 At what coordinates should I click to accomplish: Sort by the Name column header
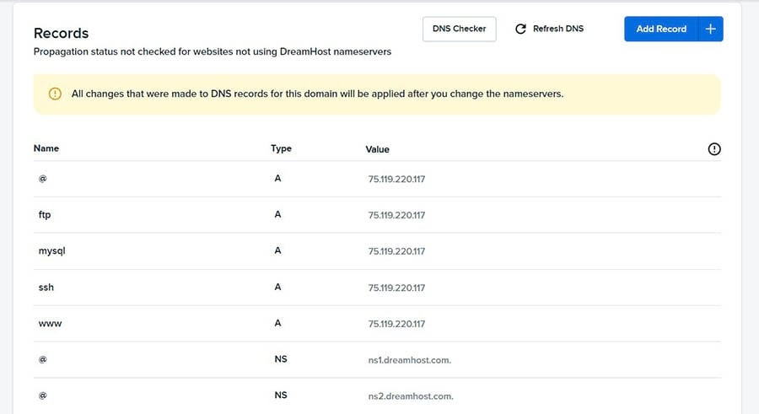tap(46, 148)
